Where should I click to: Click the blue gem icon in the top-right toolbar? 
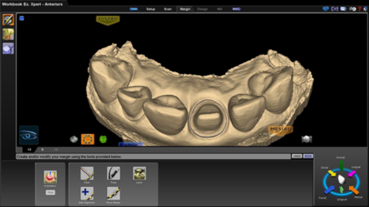[326, 9]
